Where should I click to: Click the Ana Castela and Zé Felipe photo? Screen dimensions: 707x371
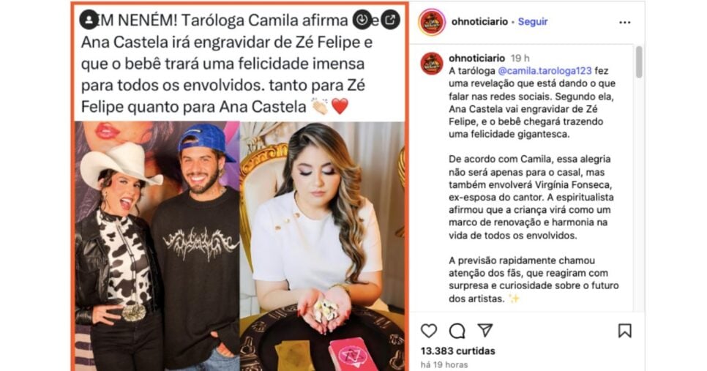point(157,246)
